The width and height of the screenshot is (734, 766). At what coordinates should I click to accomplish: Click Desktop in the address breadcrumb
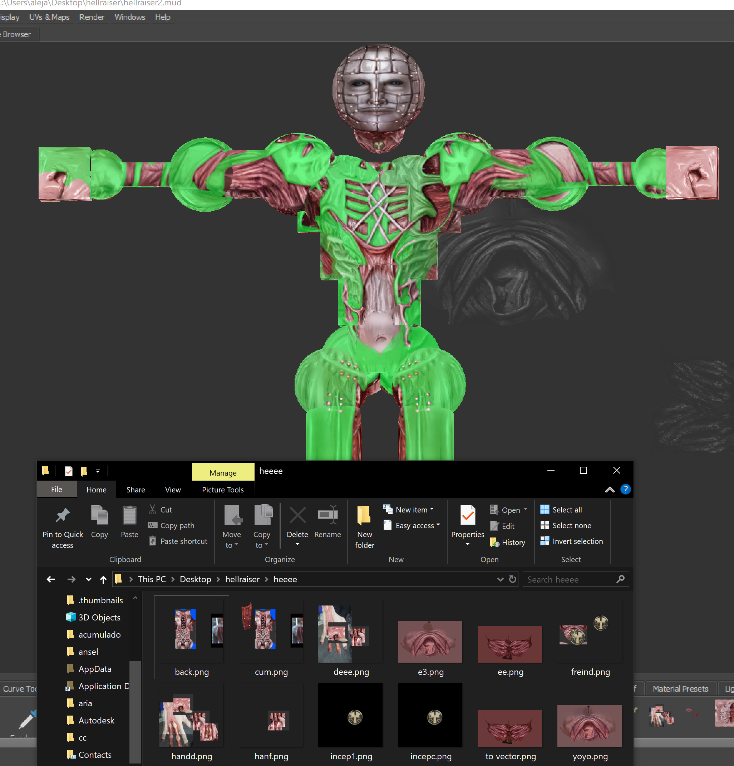pyautogui.click(x=195, y=579)
